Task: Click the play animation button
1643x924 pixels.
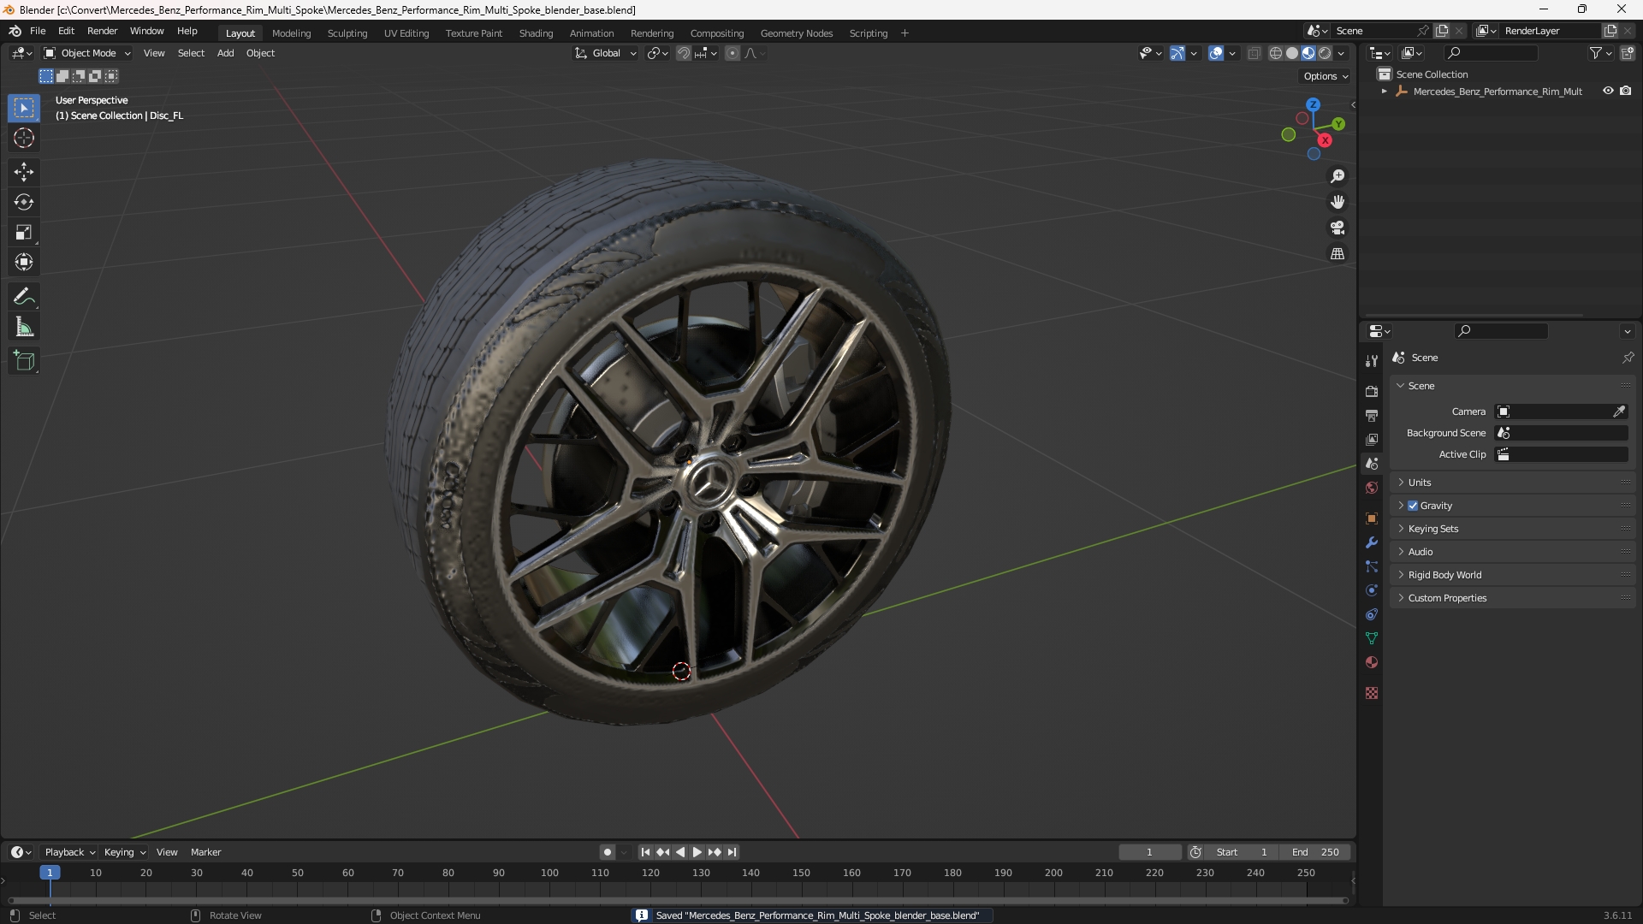Action: click(x=697, y=852)
